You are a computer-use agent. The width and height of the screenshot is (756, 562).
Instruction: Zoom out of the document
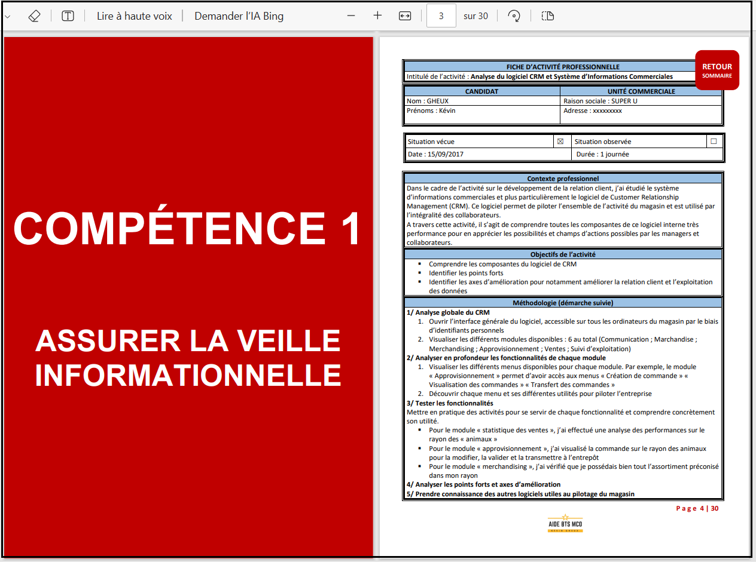tap(351, 16)
